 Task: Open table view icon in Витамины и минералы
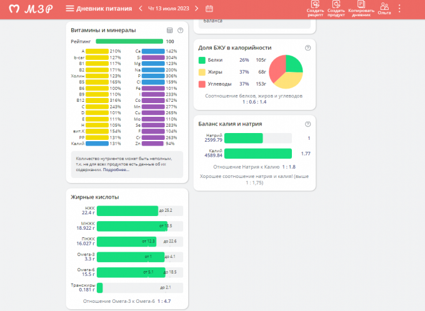tap(170, 30)
